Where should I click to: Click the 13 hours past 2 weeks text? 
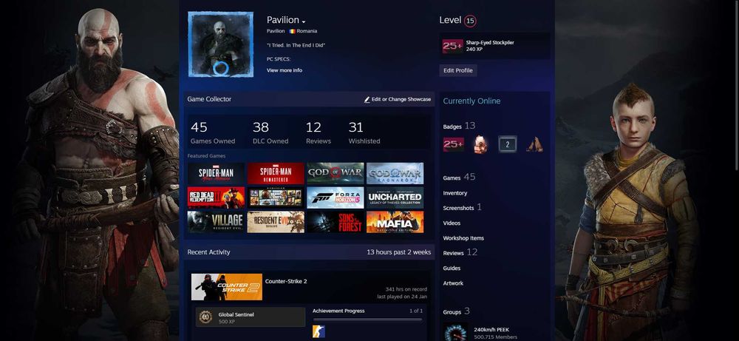pyautogui.click(x=399, y=252)
